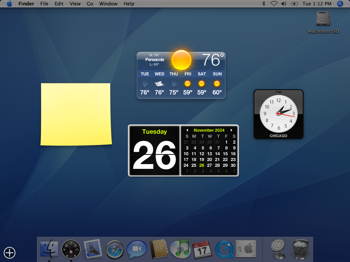Click FRI forecast sun icon

188,84
